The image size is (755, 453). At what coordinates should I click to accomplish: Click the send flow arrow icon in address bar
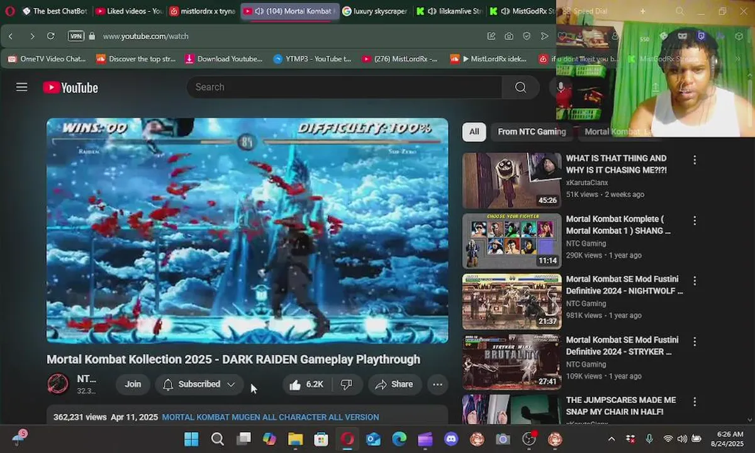tap(545, 36)
